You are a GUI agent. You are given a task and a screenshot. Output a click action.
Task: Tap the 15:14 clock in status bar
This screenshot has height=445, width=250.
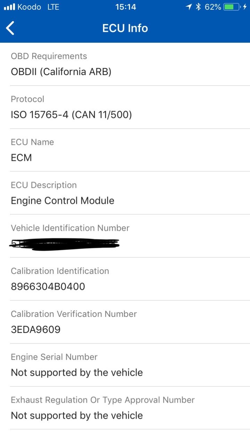click(125, 7)
